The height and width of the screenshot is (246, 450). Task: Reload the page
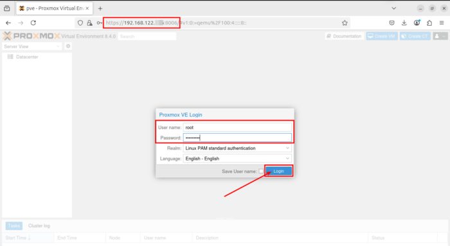pos(33,23)
